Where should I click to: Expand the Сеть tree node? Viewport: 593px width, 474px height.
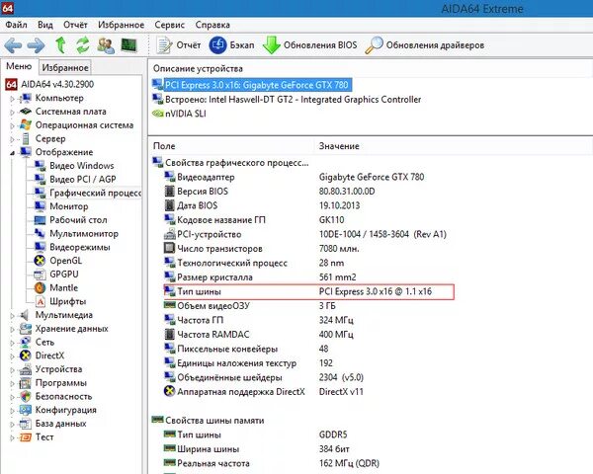(x=12, y=343)
